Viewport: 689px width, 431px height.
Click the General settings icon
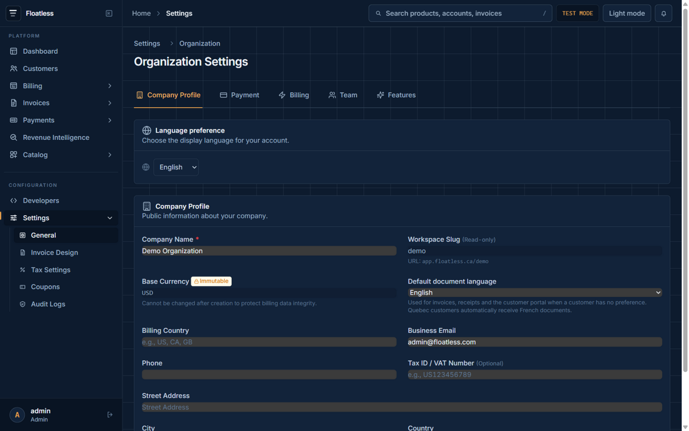[22, 235]
